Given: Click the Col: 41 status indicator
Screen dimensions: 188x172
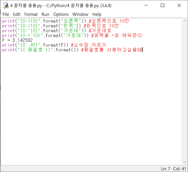Looking at the screenshot, I should click(180, 169).
